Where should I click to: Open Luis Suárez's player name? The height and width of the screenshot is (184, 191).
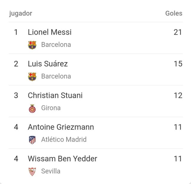pos(48,64)
